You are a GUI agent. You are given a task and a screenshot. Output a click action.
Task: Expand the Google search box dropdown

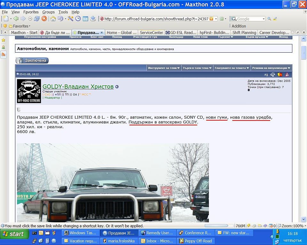click(264, 19)
